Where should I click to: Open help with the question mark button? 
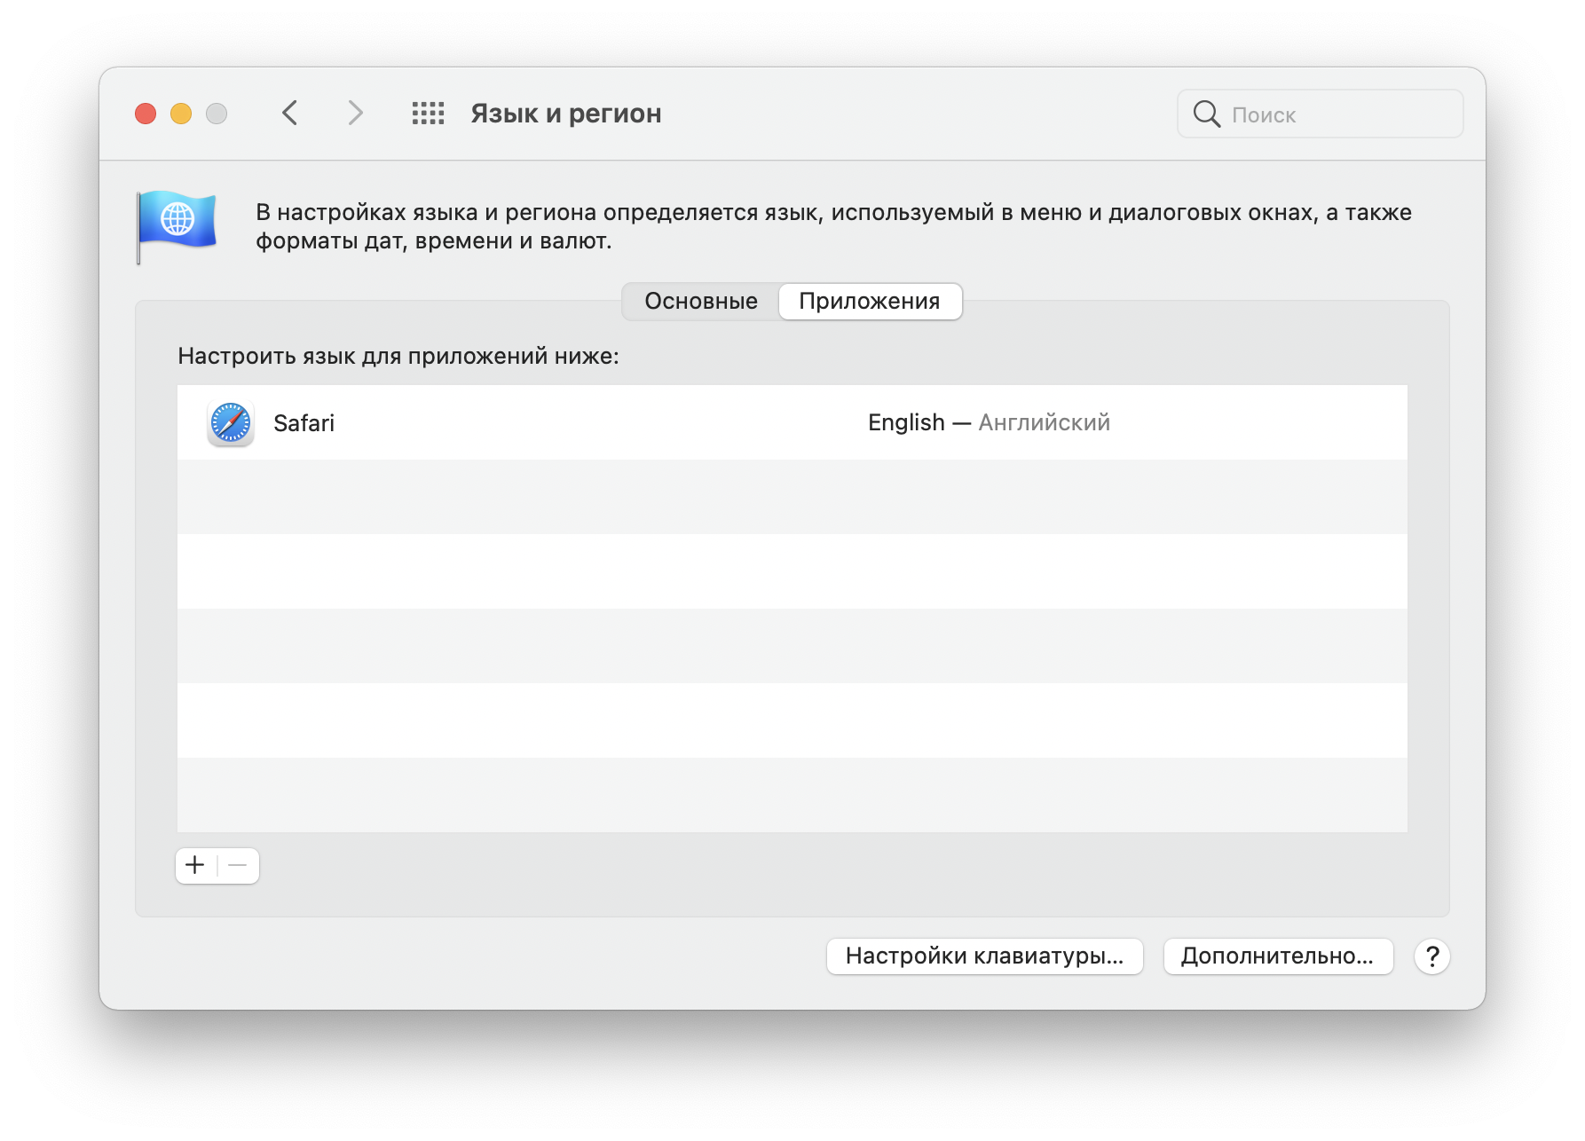click(x=1432, y=956)
